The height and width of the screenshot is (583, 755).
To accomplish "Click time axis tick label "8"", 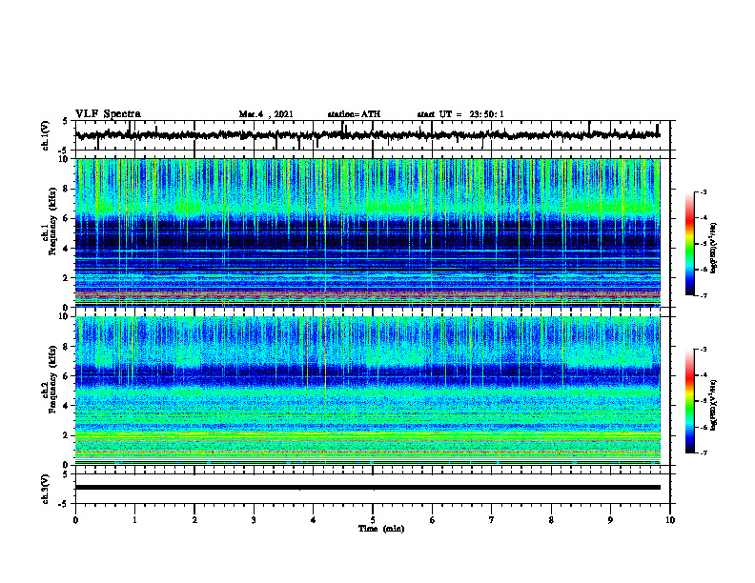I will point(551,520).
